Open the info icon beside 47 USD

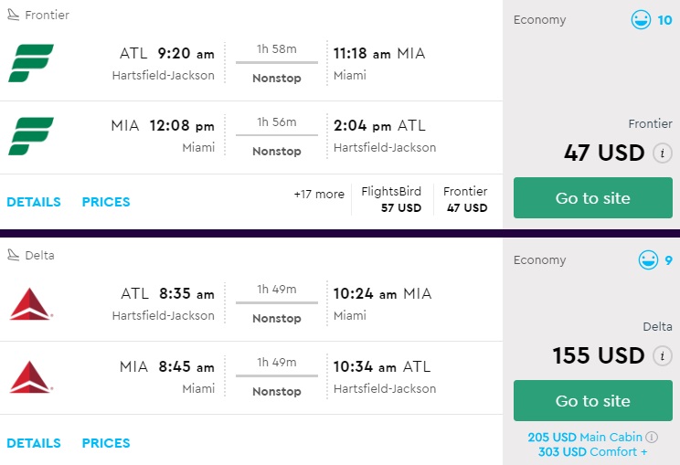(664, 153)
